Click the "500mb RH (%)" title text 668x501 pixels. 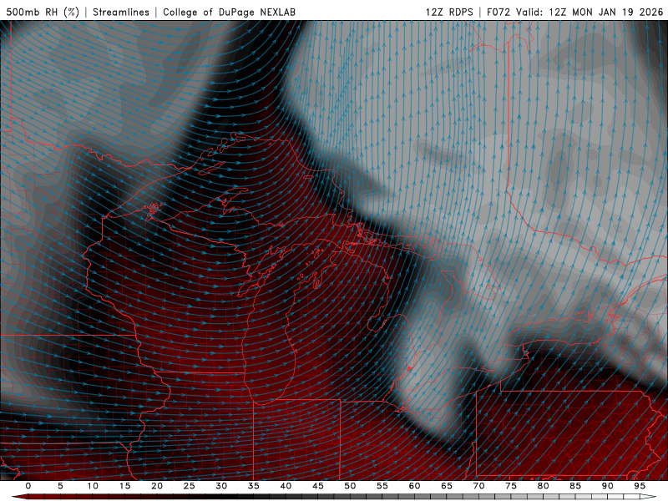point(43,13)
